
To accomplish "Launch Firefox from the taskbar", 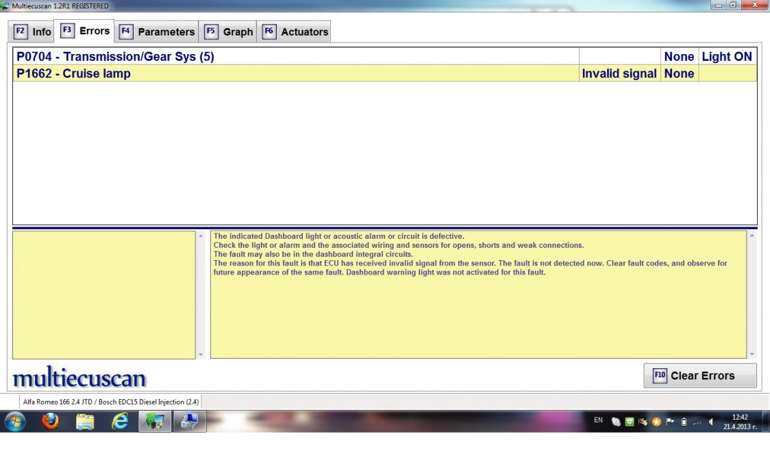I will pyautogui.click(x=50, y=422).
